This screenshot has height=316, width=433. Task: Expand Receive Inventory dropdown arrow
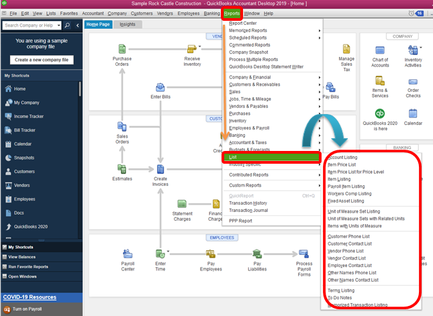pyautogui.click(x=199, y=46)
